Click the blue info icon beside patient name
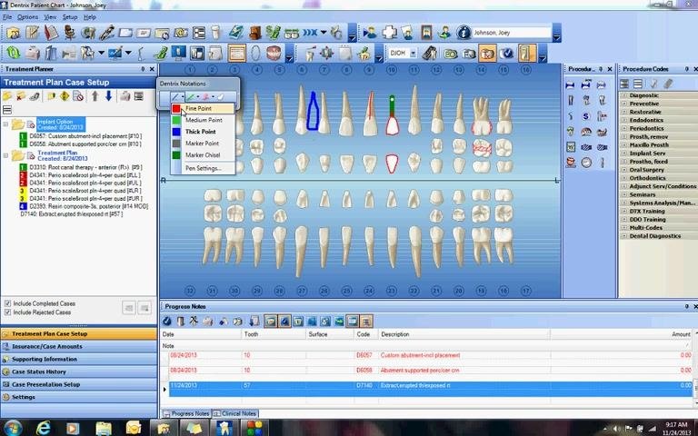Image resolution: width=698 pixels, height=436 pixels. point(464,33)
